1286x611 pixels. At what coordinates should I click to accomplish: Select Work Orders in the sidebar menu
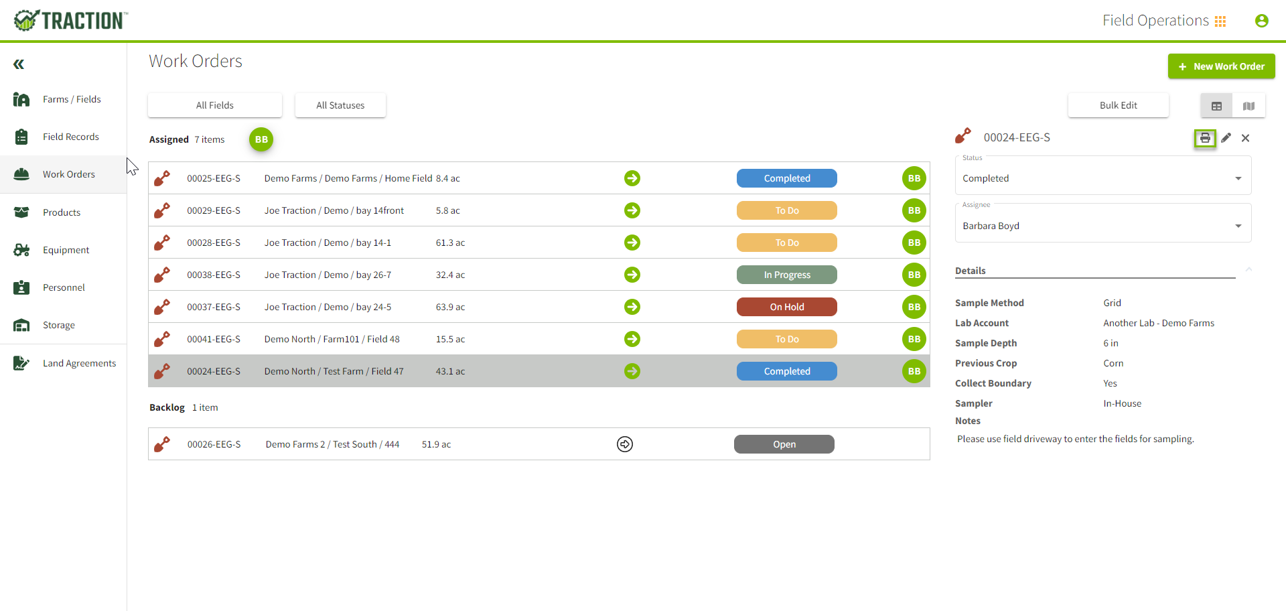[70, 174]
